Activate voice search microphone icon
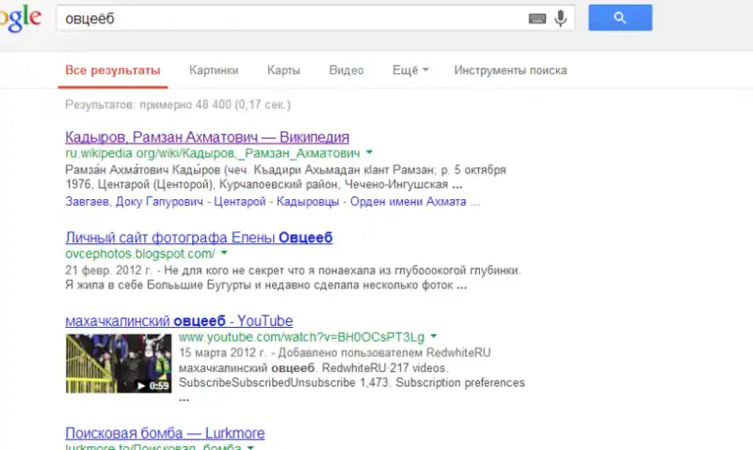 tap(561, 18)
